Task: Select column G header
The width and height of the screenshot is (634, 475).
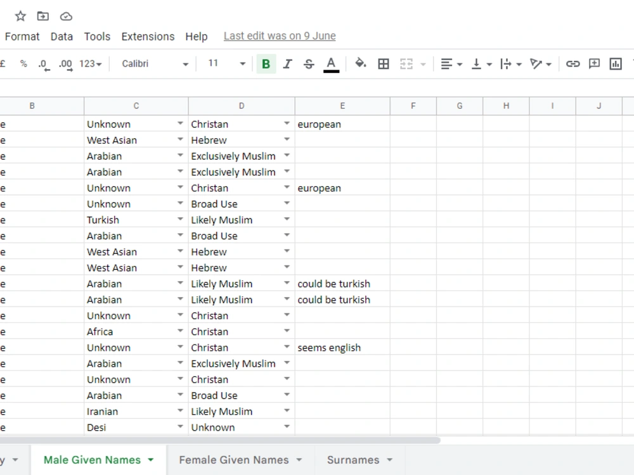Action: [x=459, y=106]
